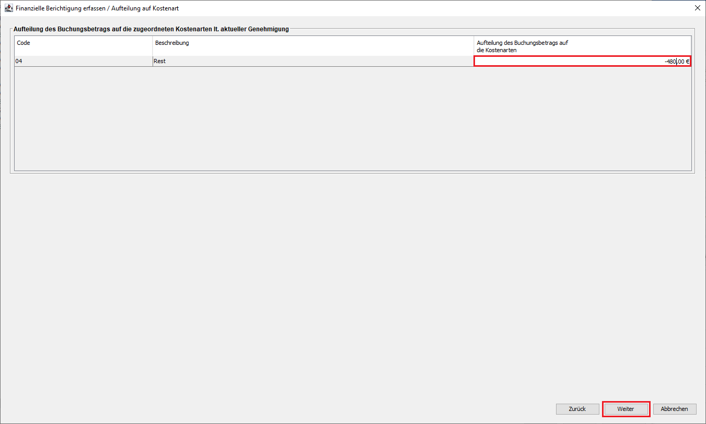Close the Finanzielle Berichtigung erfassen window

pyautogui.click(x=697, y=8)
